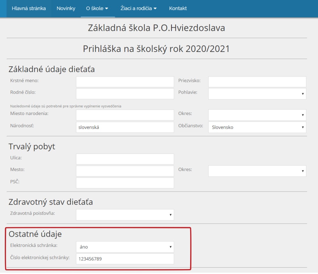Click the Krstné meno input field

click(x=125, y=82)
